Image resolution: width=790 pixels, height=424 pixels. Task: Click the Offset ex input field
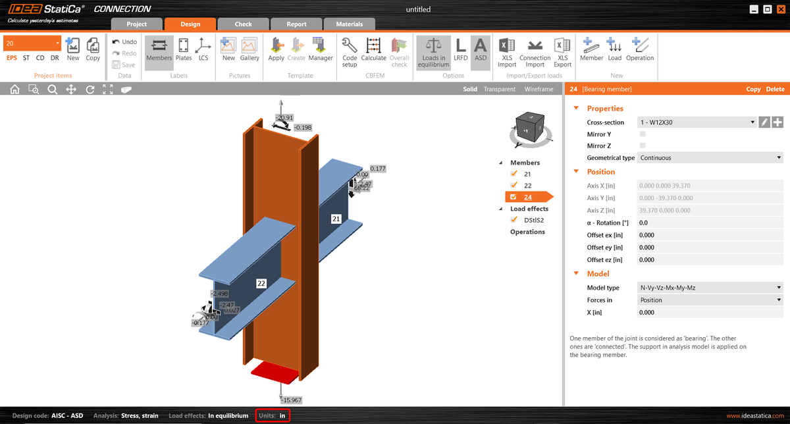pyautogui.click(x=710, y=234)
